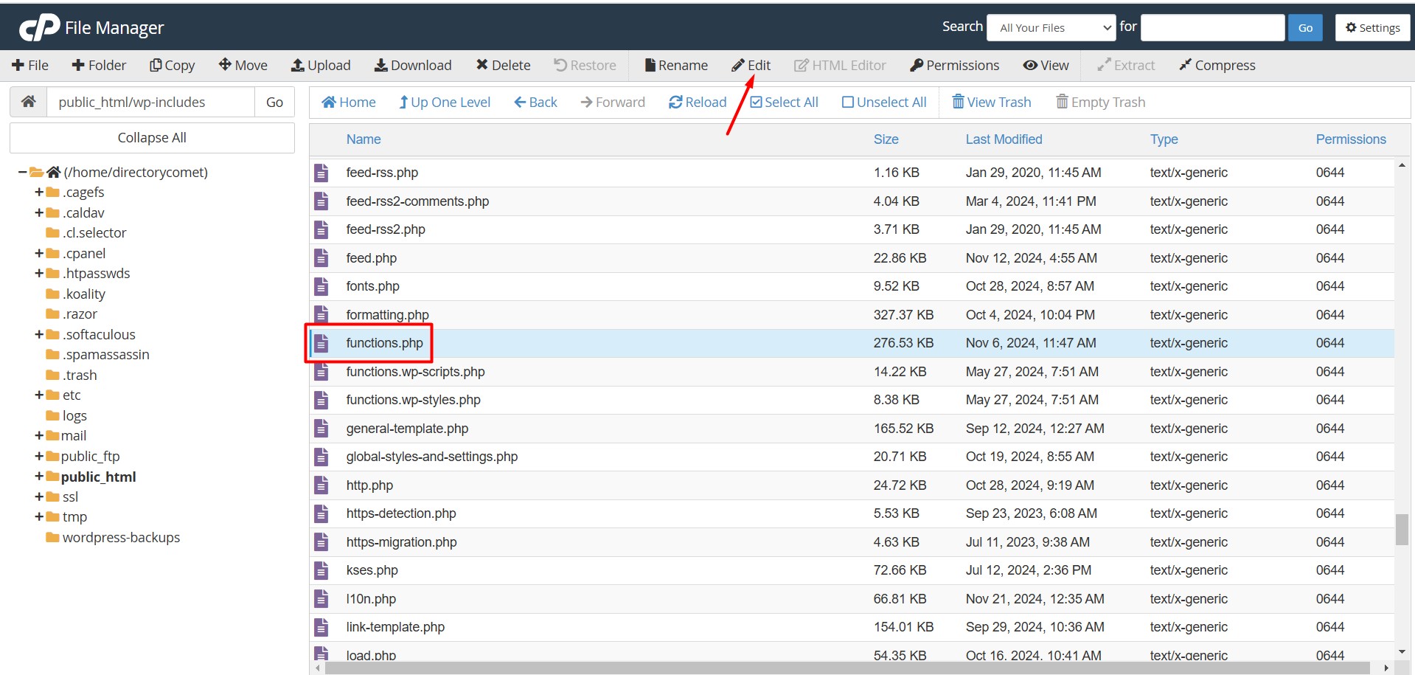Open Permissions for selected file

tap(955, 65)
